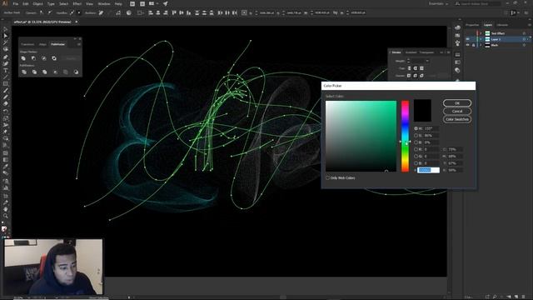Screen dimensions: 533x300
Task: Click the Minus Back pathfinder icon
Action: [x=76, y=72]
